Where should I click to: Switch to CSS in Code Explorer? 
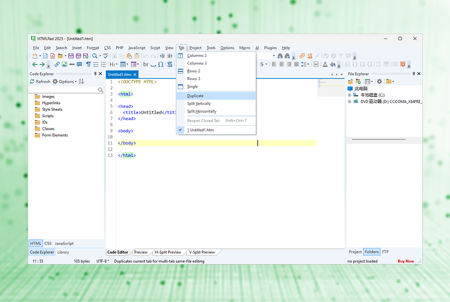[x=48, y=243]
